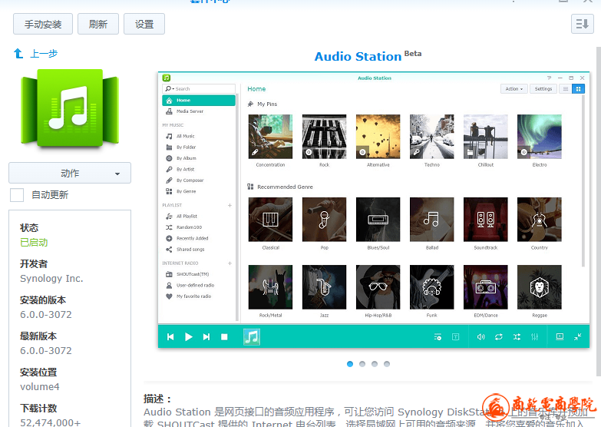The height and width of the screenshot is (427, 601).
Task: Enable the 自动更新 checkbox
Action: click(17, 195)
